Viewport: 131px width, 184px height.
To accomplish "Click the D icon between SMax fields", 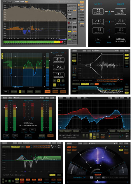I will tap(109, 30).
